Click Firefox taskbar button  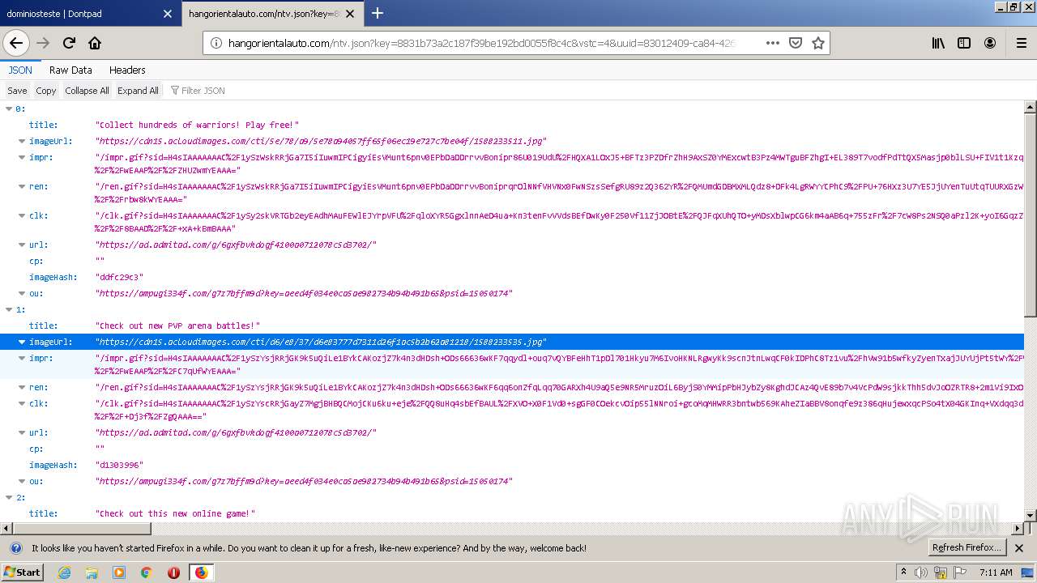tap(201, 572)
